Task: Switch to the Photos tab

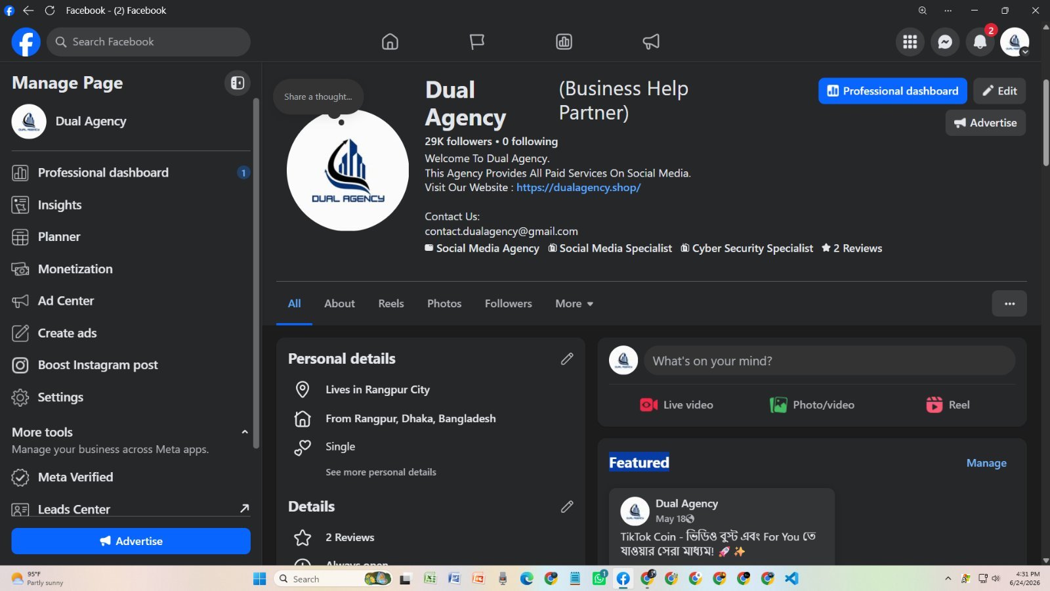Action: (x=444, y=303)
